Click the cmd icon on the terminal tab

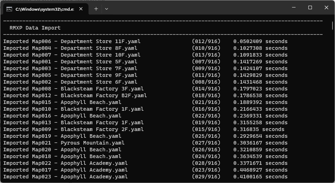9,9
